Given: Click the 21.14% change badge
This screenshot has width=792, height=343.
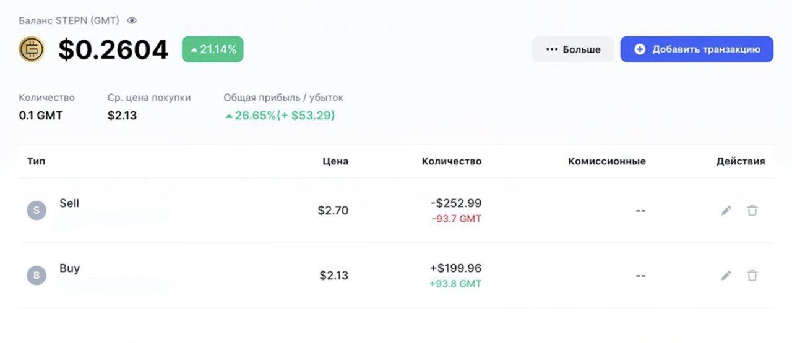Looking at the screenshot, I should coord(212,49).
